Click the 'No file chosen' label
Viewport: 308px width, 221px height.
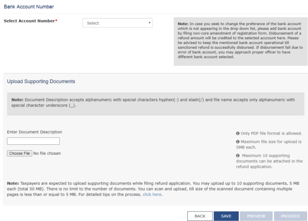pos(47,153)
